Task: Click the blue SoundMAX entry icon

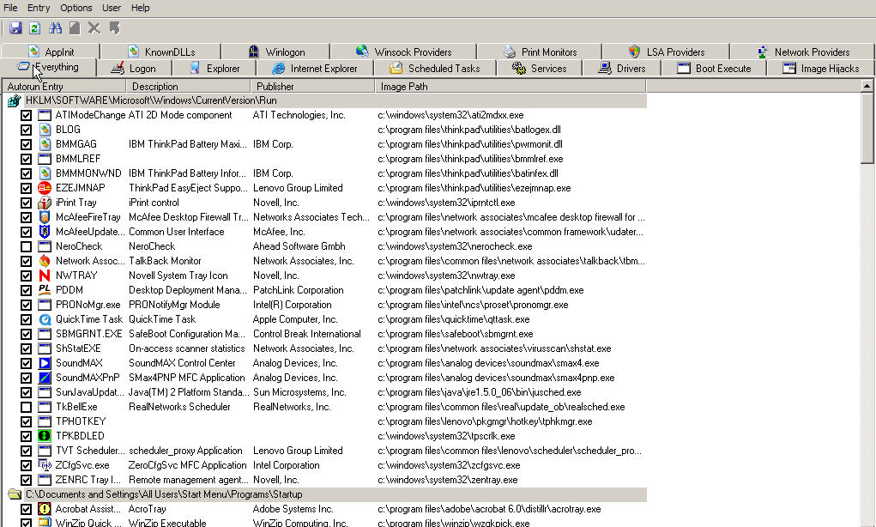Action: click(x=45, y=363)
